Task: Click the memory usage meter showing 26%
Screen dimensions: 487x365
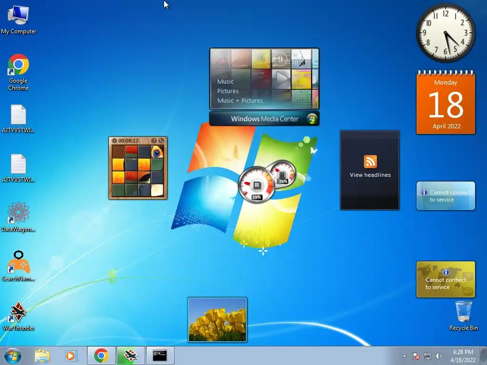Action: [x=282, y=173]
